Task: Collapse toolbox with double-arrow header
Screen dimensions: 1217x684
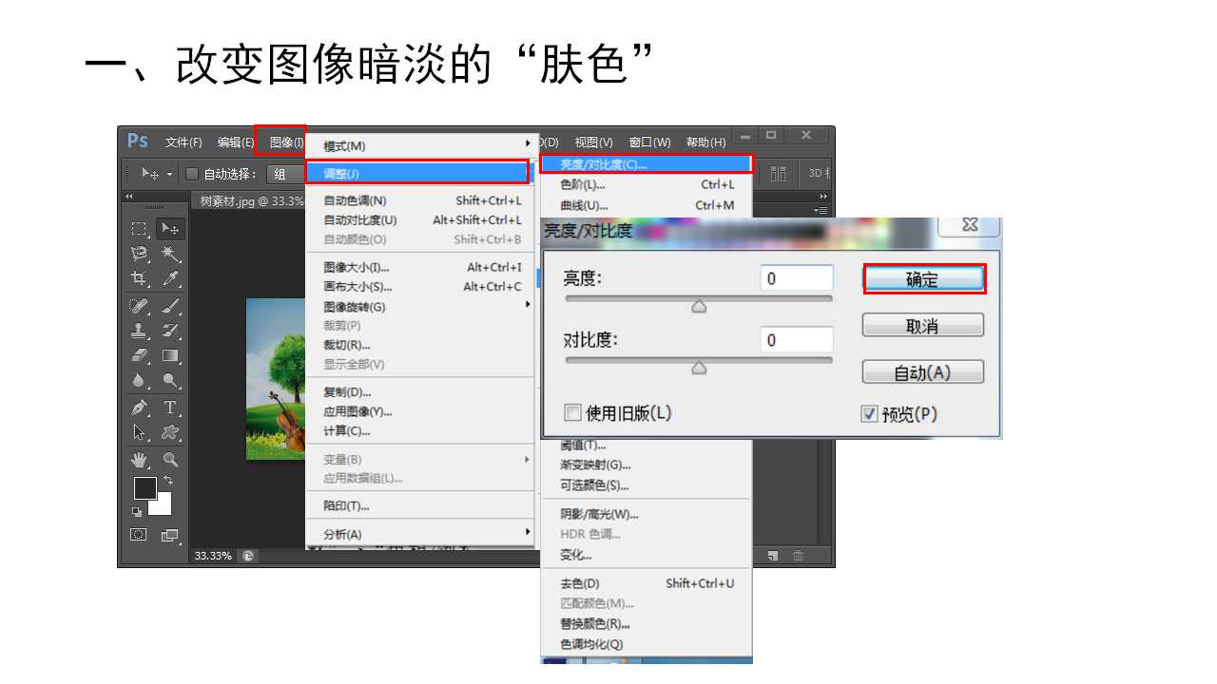Action: click(x=130, y=196)
